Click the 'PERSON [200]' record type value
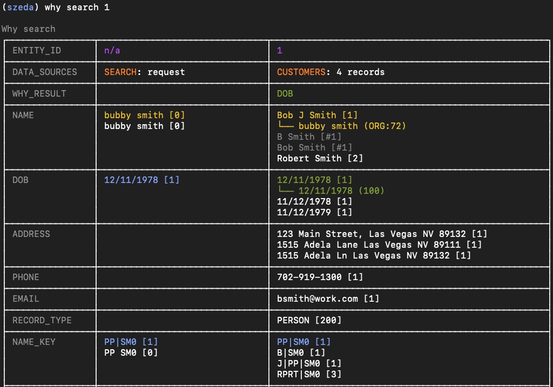Image resolution: width=553 pixels, height=387 pixels. pyautogui.click(x=309, y=321)
